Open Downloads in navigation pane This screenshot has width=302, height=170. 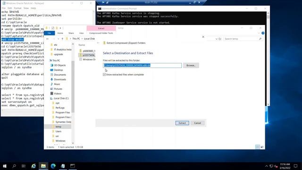60,79
